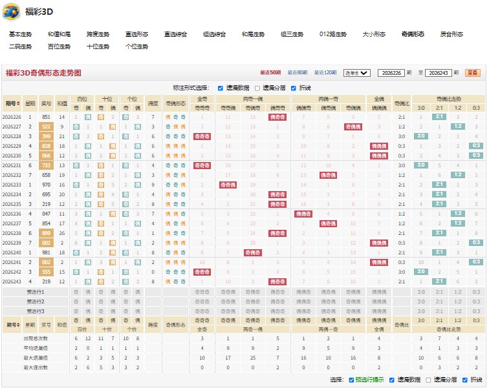This screenshot has height=388, width=489.
Task: Select 奇奇奇 cell in 预选行1
Action: pos(202,292)
